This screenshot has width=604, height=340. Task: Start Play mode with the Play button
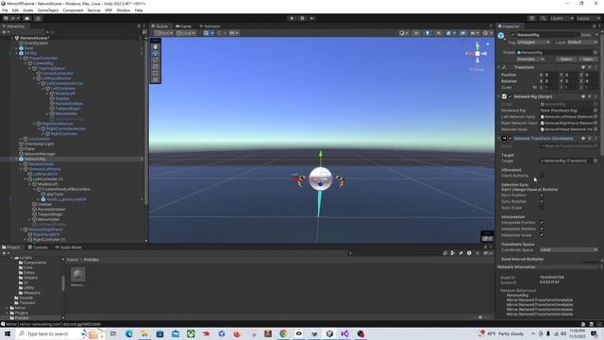pyautogui.click(x=292, y=18)
